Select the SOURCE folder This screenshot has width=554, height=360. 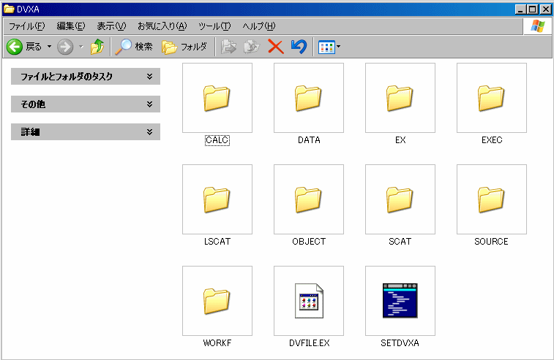click(x=491, y=199)
